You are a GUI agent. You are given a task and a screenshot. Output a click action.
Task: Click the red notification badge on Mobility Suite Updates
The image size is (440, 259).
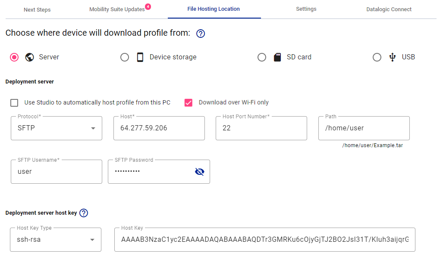[x=148, y=6]
